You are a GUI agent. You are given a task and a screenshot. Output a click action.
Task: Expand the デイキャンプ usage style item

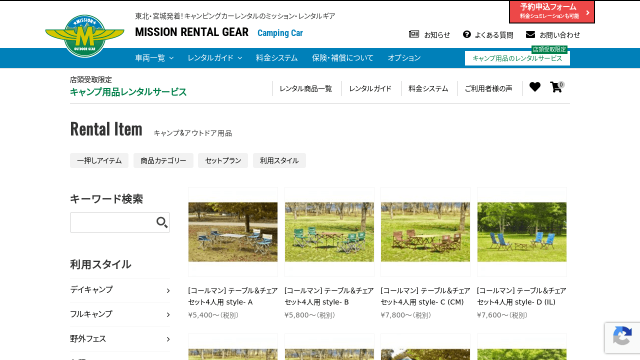(120, 290)
